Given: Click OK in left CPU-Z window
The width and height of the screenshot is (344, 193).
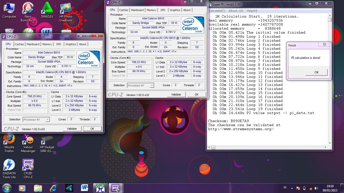Looking at the screenshot, I should click(x=92, y=129).
